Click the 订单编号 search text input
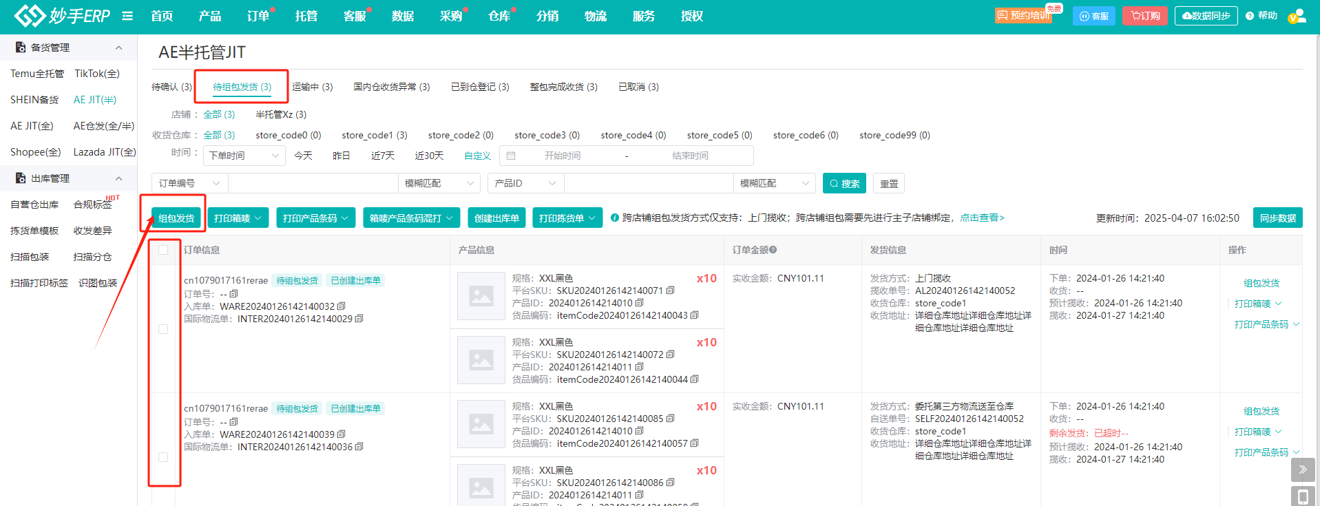This screenshot has width=1320, height=506. coord(313,183)
